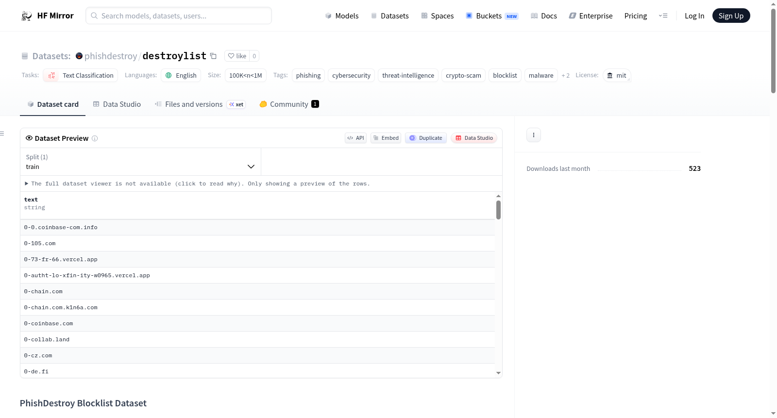Click the downloads count 523

[x=694, y=168]
